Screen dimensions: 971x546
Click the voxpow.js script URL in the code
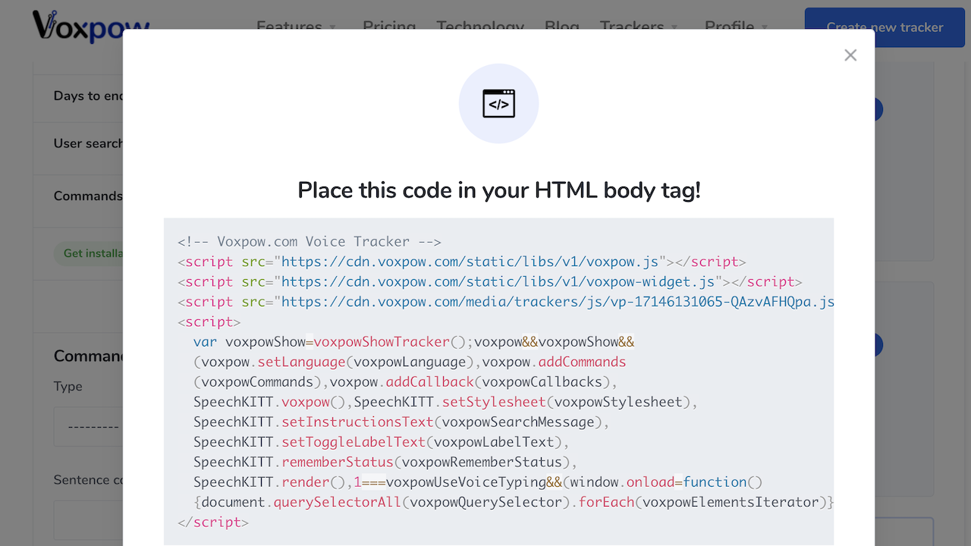tap(470, 262)
